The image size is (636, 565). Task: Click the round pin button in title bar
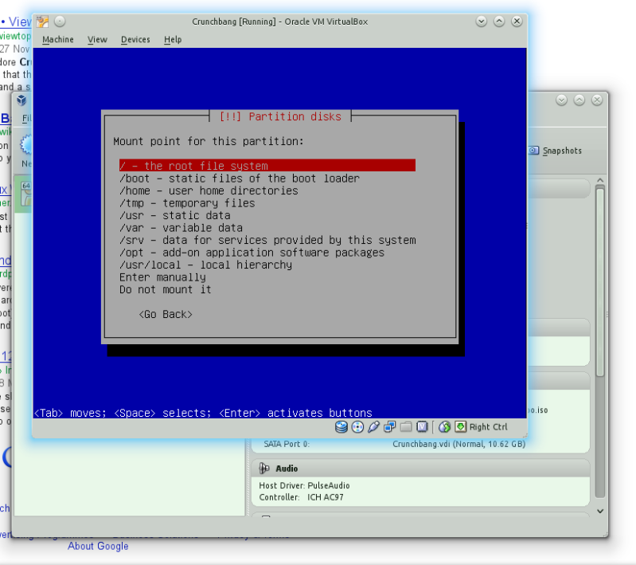[60, 22]
